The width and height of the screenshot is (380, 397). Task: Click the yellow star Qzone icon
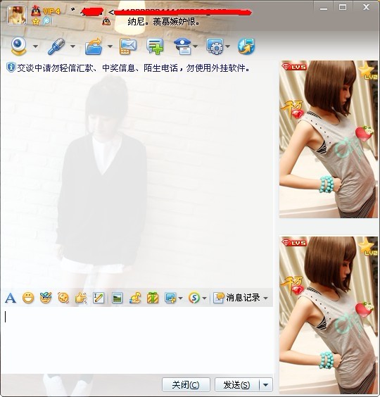coord(36,22)
